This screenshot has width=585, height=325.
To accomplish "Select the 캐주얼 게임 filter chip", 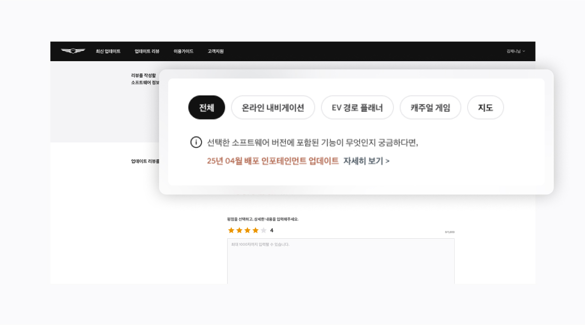I will 431,108.
